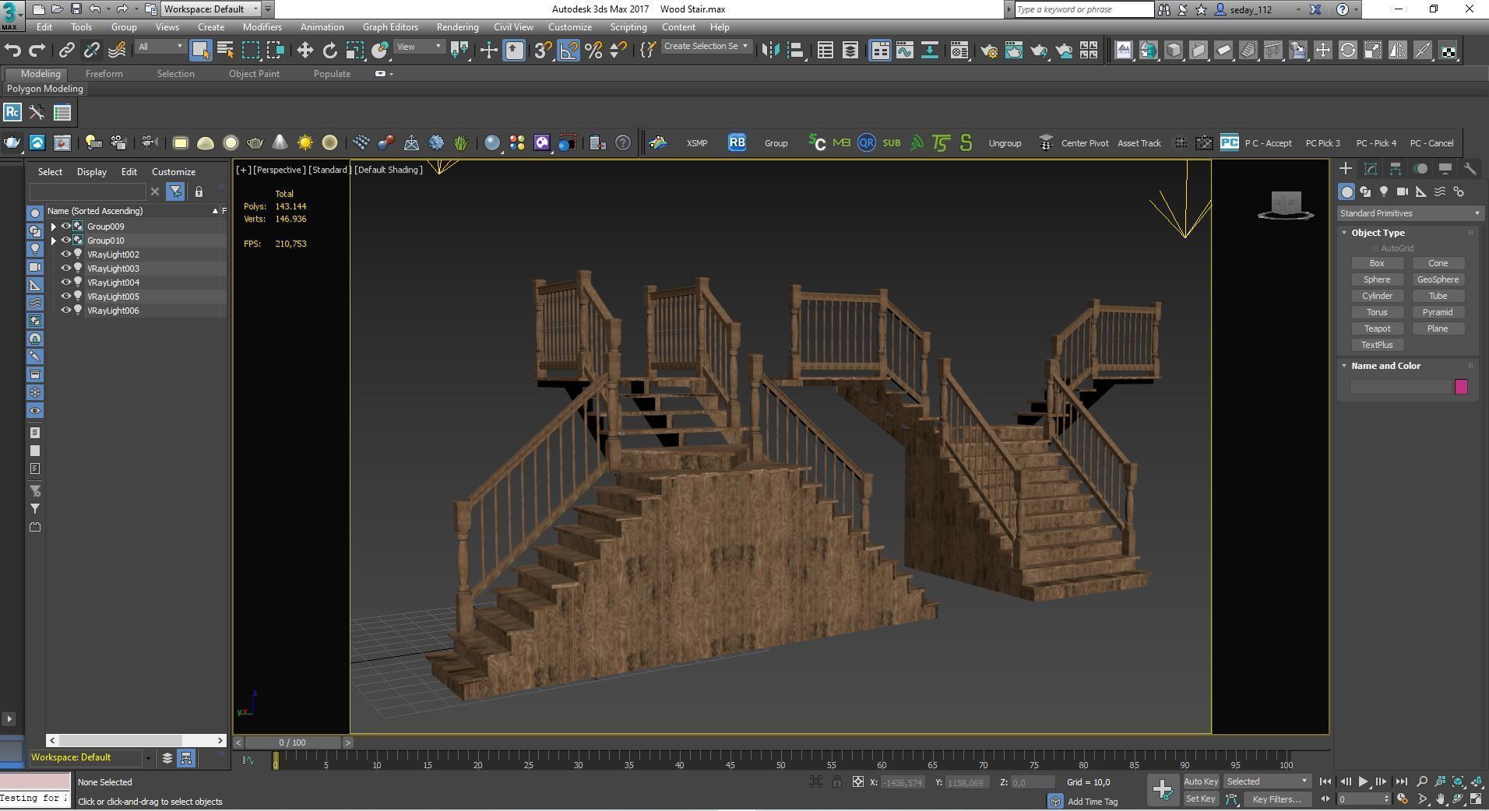Screen dimensions: 1489x811
Task: Collapse the Object Type rollout
Action: pyautogui.click(x=1378, y=233)
